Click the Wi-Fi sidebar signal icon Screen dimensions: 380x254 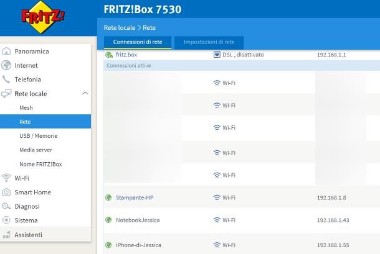click(6, 178)
